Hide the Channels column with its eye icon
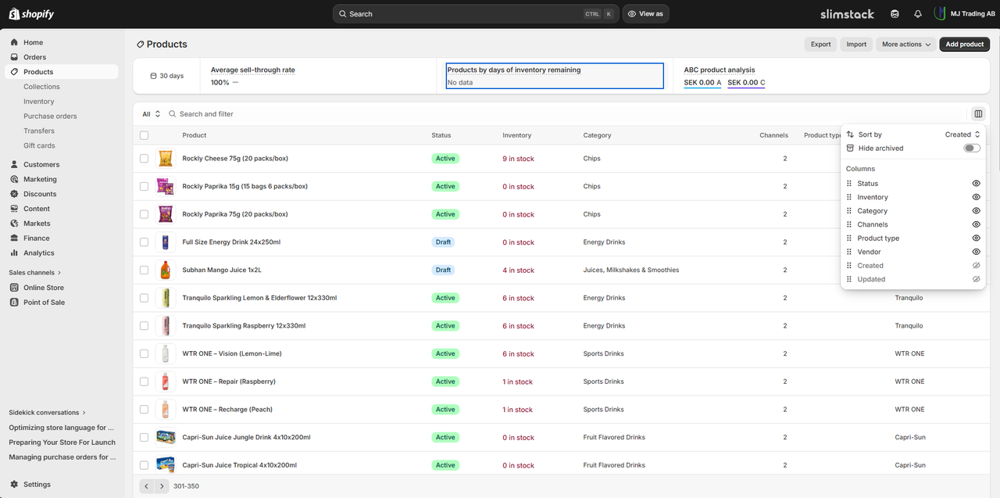Screen dimensions: 1000x498 [976, 224]
